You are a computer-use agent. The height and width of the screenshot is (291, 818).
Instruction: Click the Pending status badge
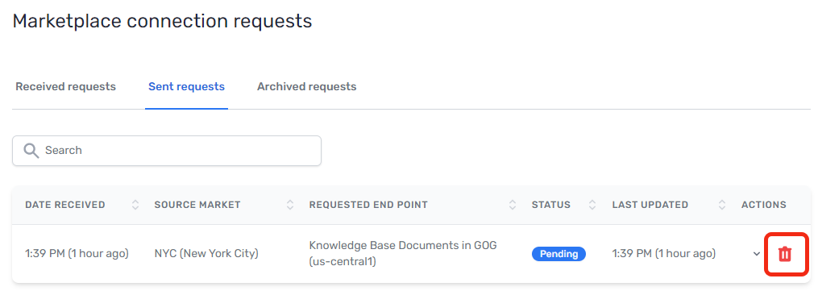click(558, 254)
